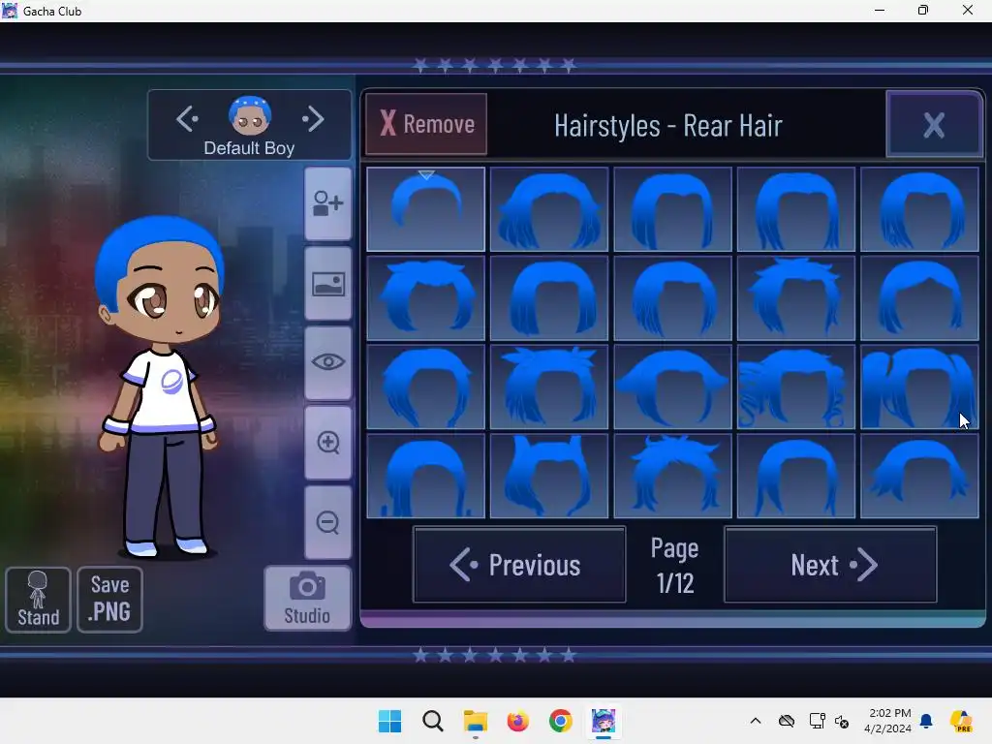Click the muted volume tray icon
The height and width of the screenshot is (744, 992).
(x=842, y=721)
